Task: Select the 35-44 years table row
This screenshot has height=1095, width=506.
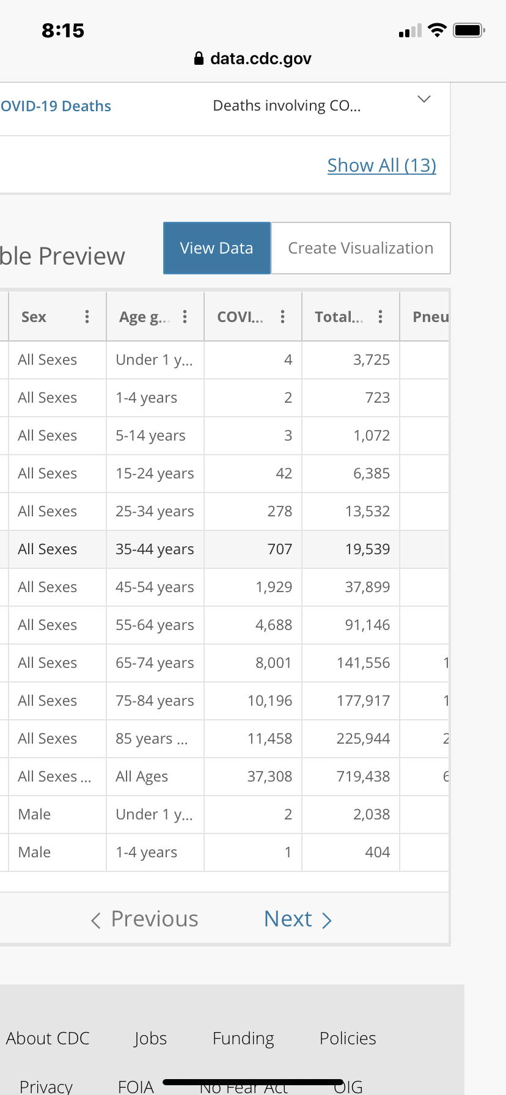Action: (x=155, y=549)
